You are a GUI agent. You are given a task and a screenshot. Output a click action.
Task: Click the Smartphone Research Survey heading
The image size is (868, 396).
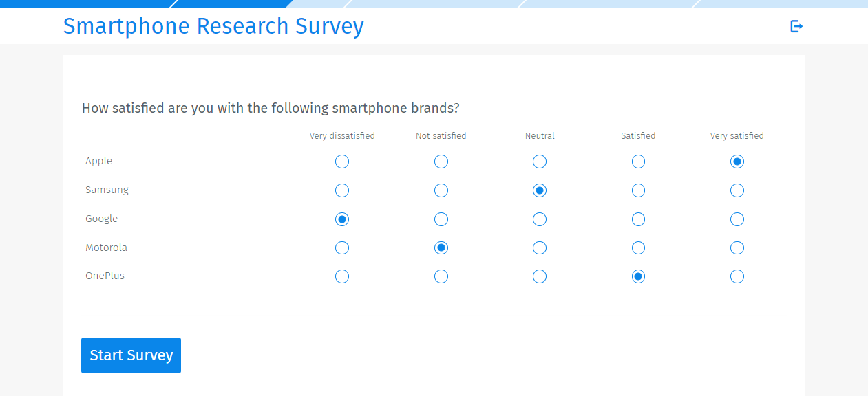(x=213, y=26)
